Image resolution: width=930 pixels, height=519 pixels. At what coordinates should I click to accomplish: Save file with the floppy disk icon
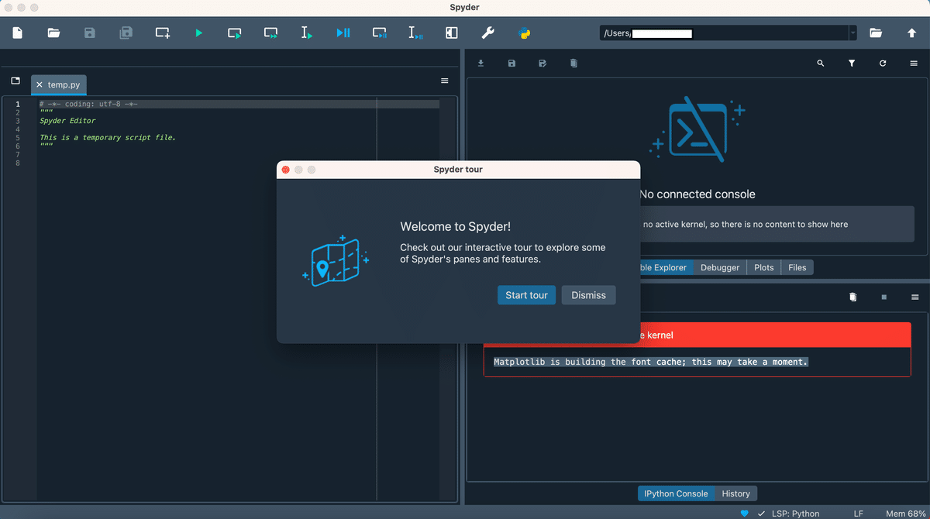click(90, 33)
